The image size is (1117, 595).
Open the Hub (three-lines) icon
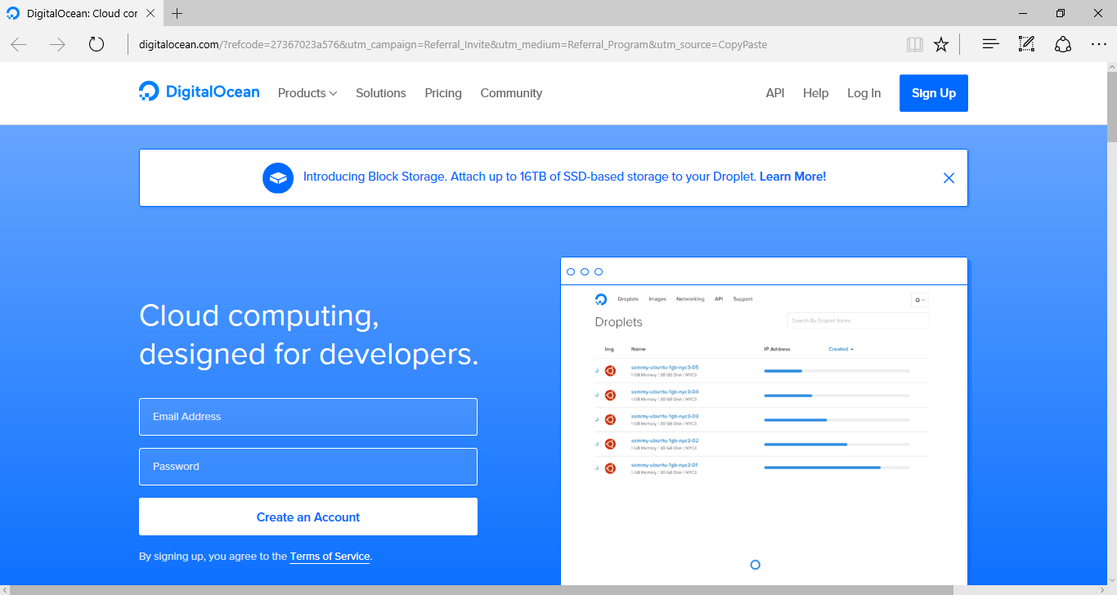991,44
